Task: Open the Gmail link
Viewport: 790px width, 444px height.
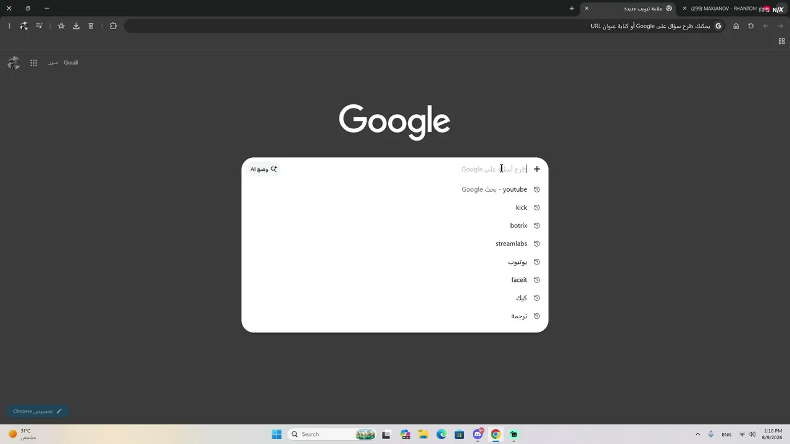Action: tap(71, 63)
